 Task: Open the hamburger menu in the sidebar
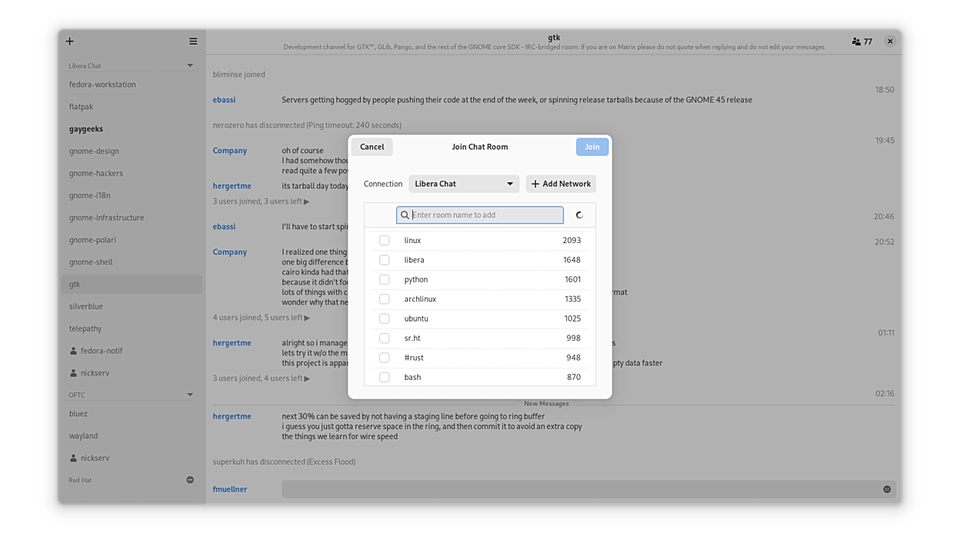coord(193,42)
